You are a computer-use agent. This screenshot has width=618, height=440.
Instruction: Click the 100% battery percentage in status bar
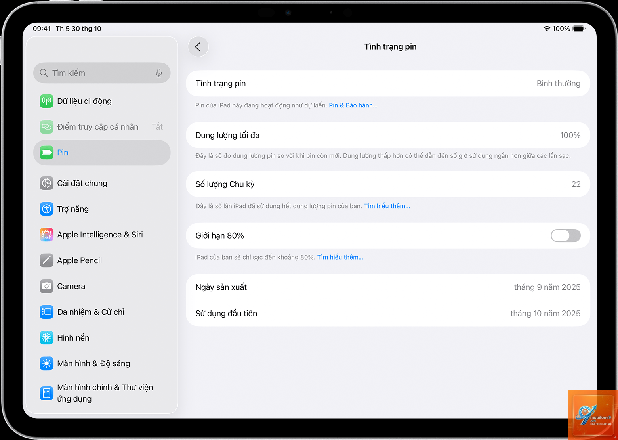click(x=561, y=29)
